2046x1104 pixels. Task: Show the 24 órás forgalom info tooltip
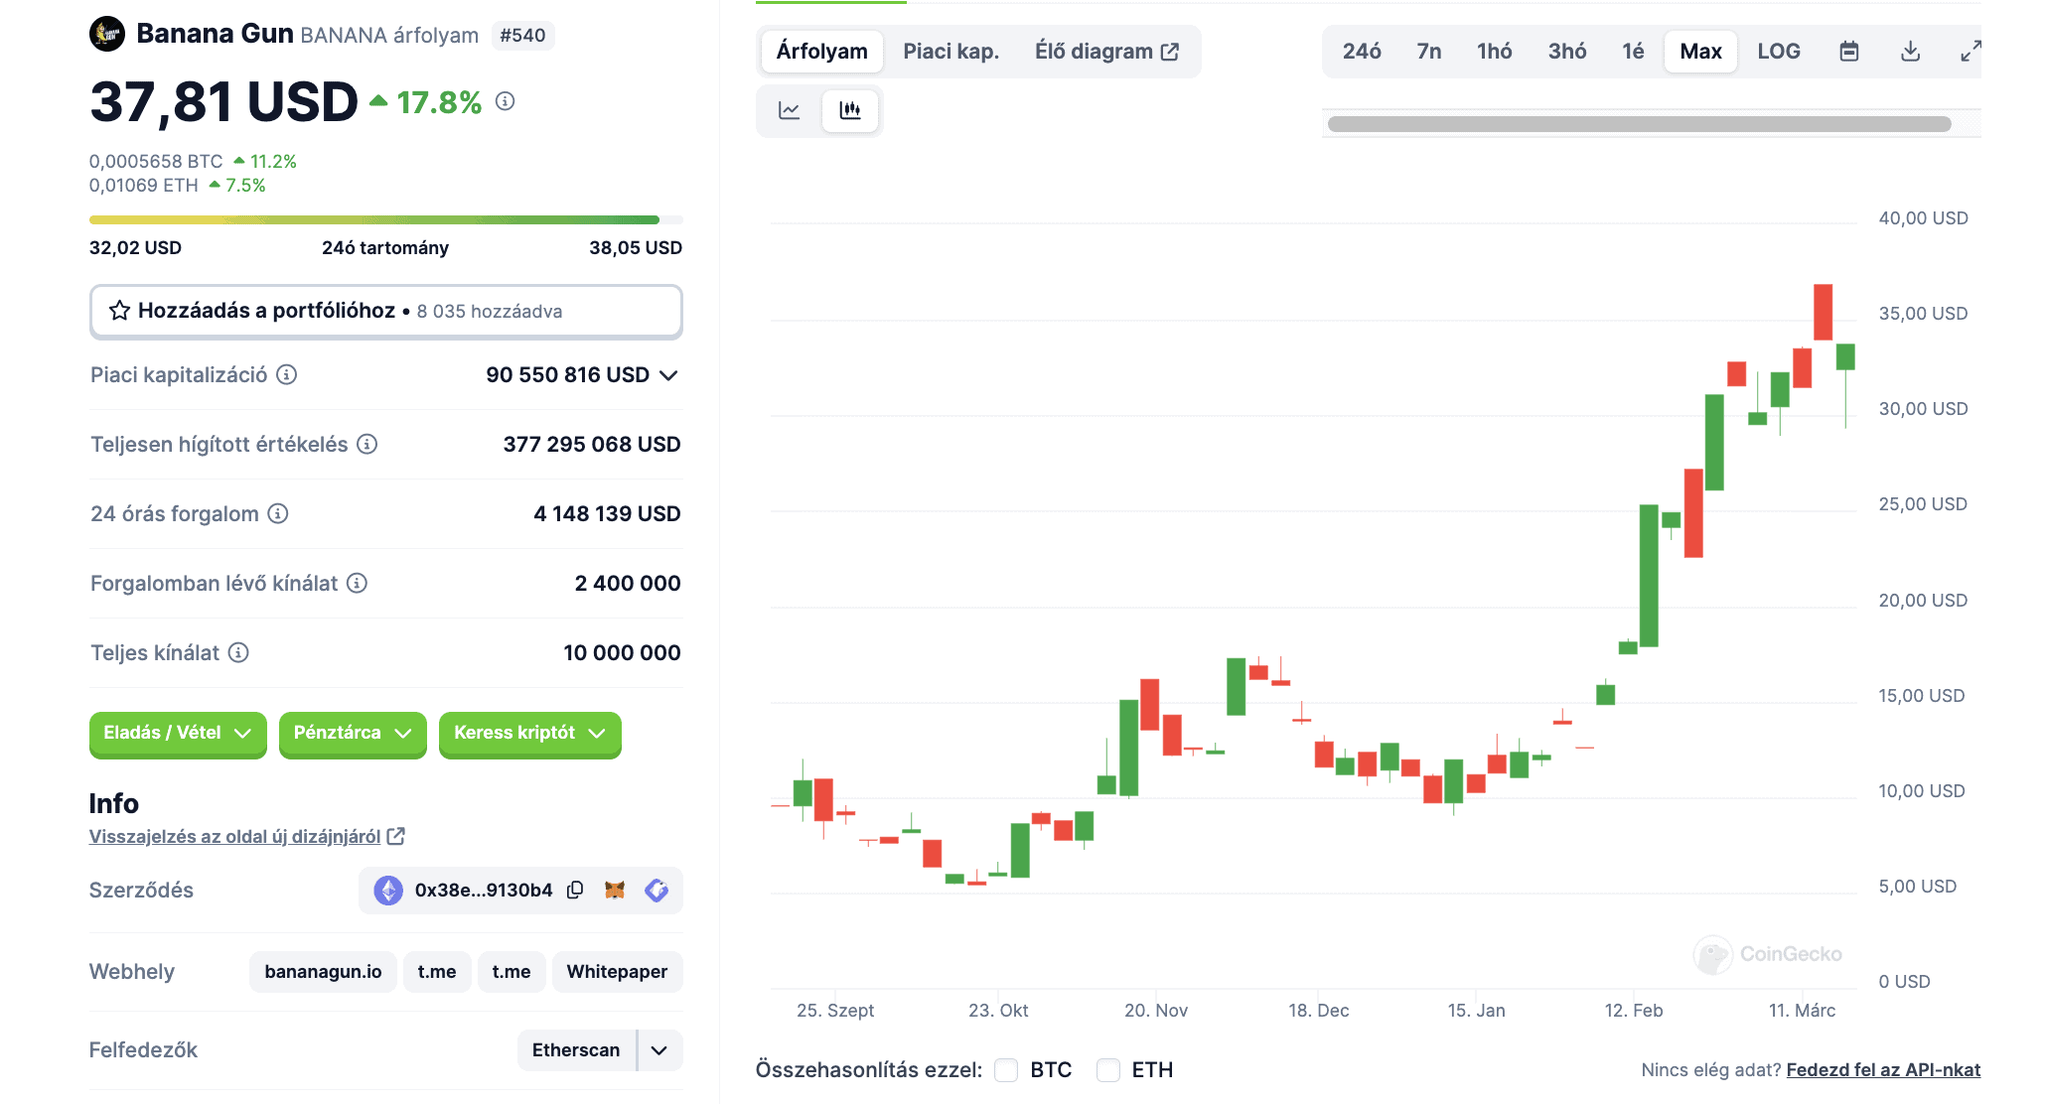(278, 513)
